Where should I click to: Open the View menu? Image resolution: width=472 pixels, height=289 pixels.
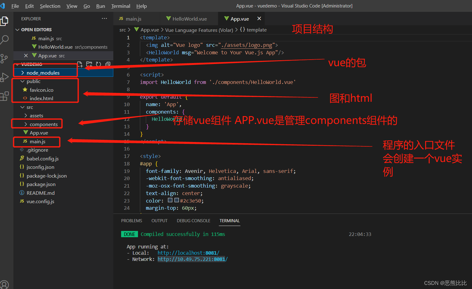72,6
